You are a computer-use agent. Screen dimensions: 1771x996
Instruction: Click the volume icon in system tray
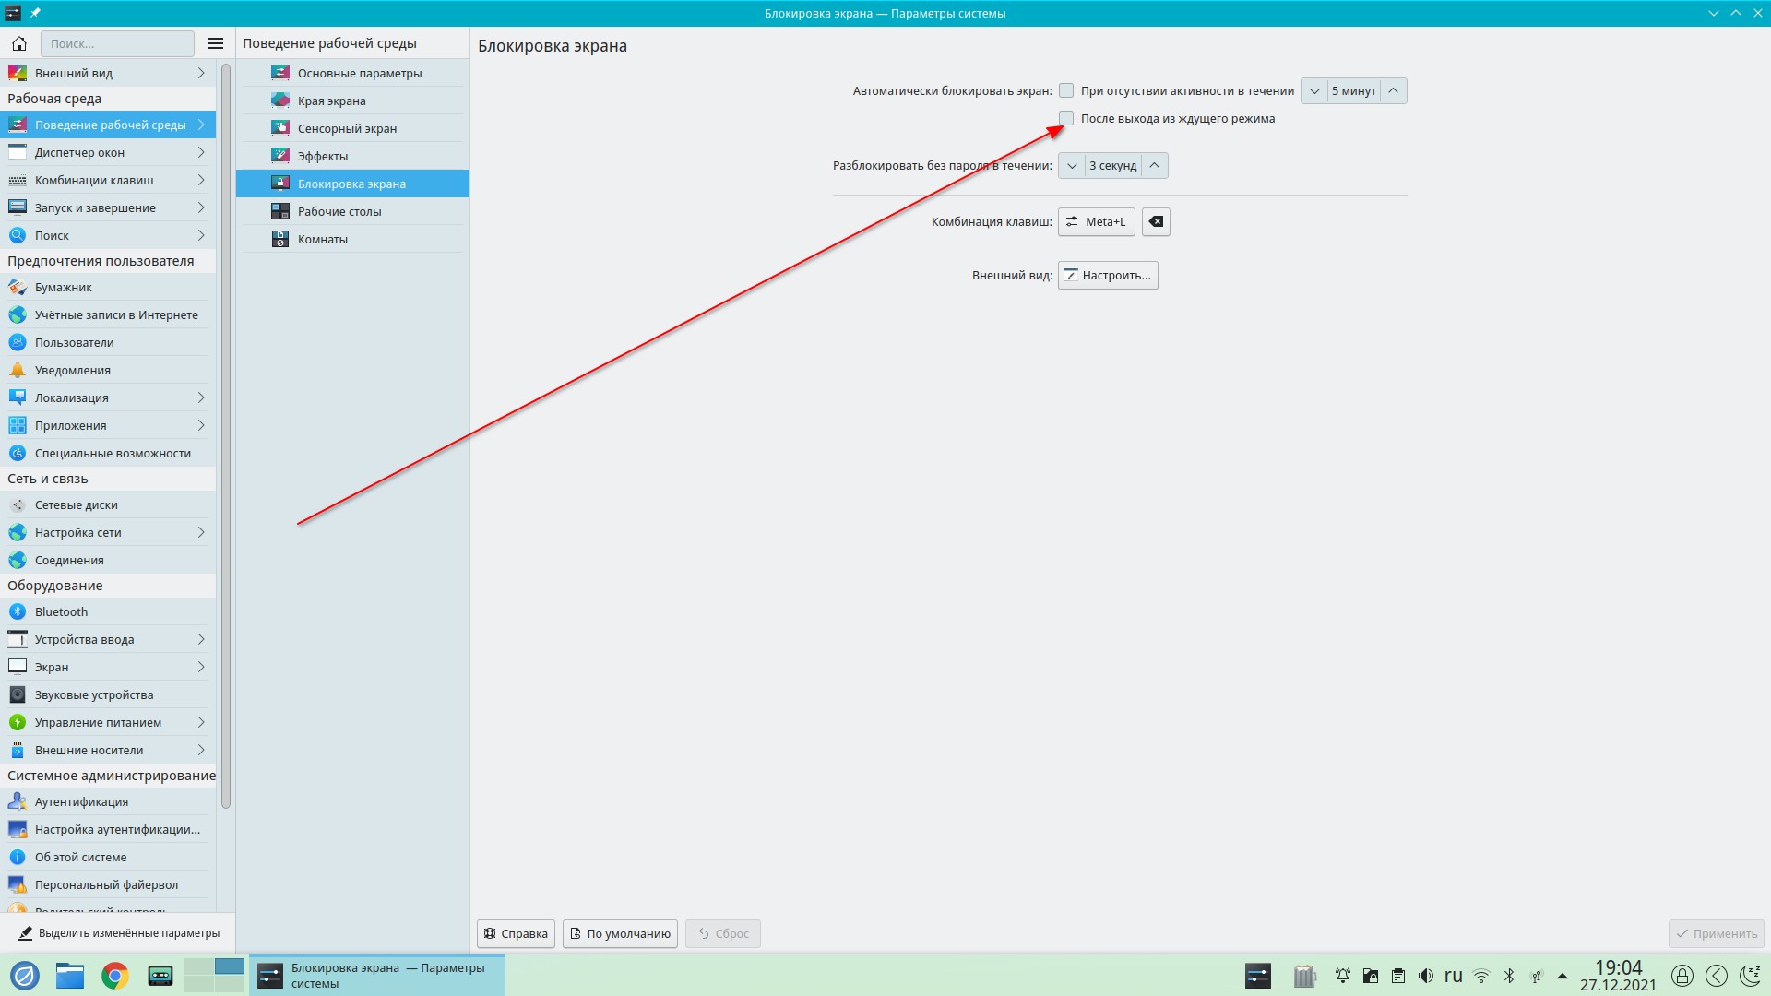(1426, 976)
